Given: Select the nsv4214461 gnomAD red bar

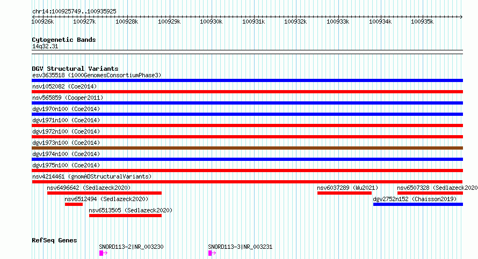Looking at the screenshot, I should pos(247,182).
